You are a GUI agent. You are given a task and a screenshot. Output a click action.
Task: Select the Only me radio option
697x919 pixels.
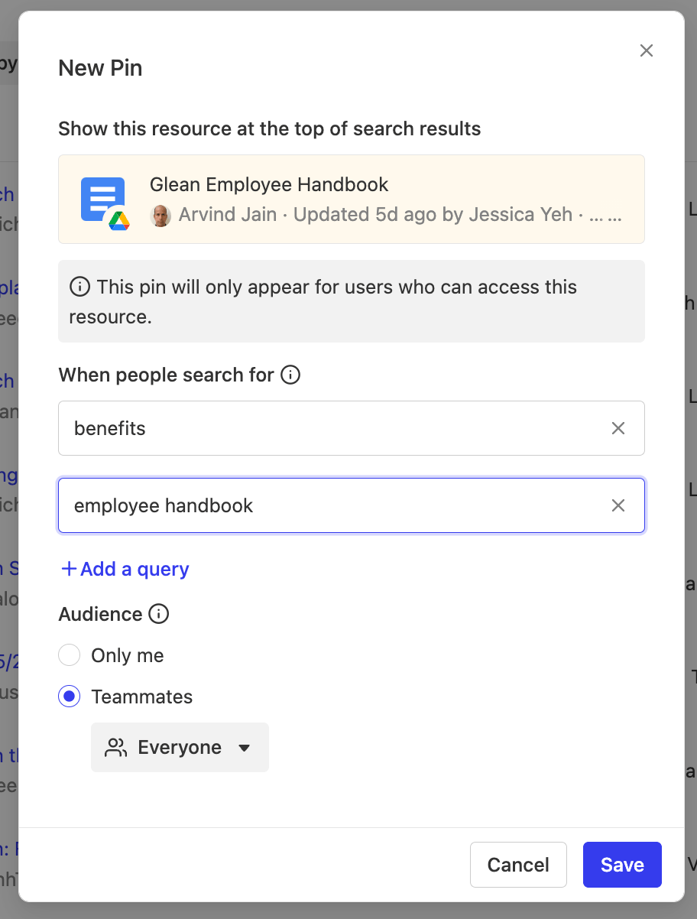pos(70,655)
